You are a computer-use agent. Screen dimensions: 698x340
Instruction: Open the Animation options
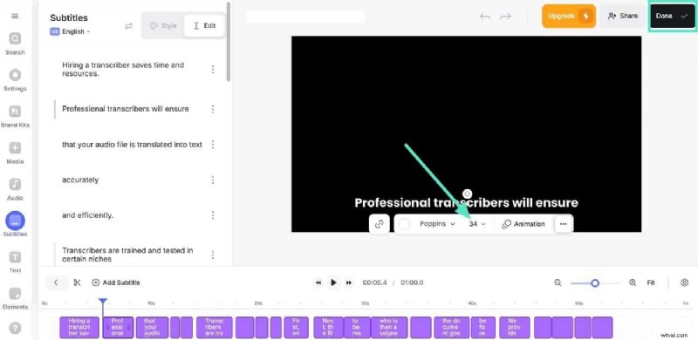pos(523,224)
